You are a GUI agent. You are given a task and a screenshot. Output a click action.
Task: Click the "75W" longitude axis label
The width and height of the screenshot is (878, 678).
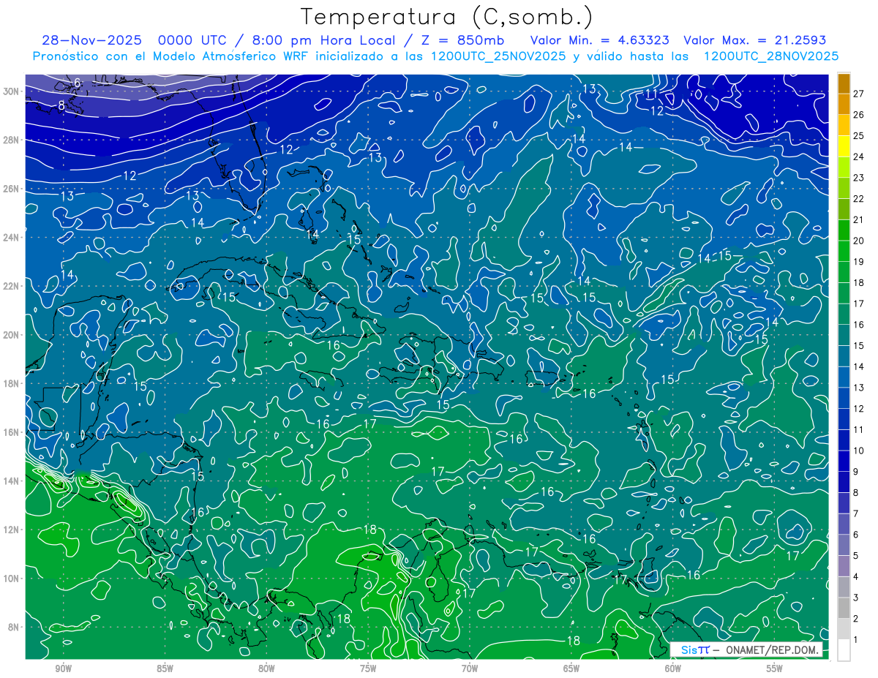click(368, 668)
